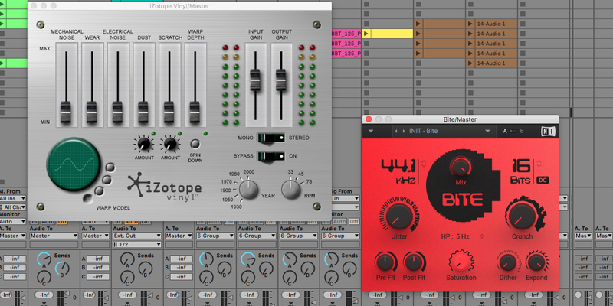This screenshot has width=613, height=306.
Task: Click the HP 5 Hz stepper
Action: click(x=482, y=236)
